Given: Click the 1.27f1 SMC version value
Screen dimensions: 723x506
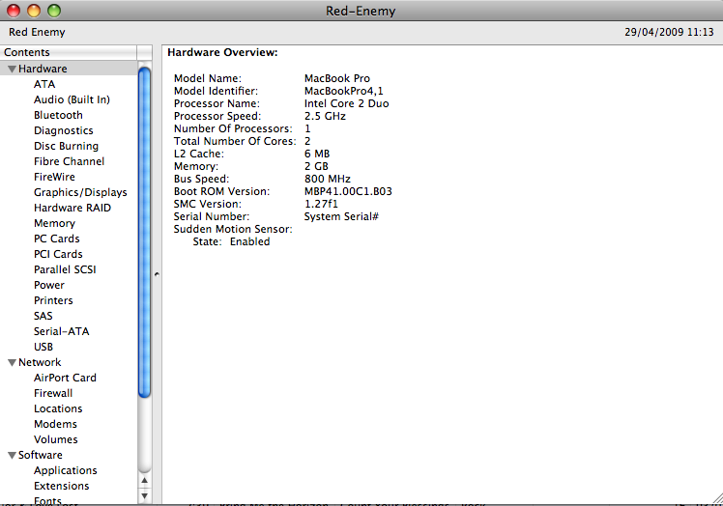Looking at the screenshot, I should 321,204.
